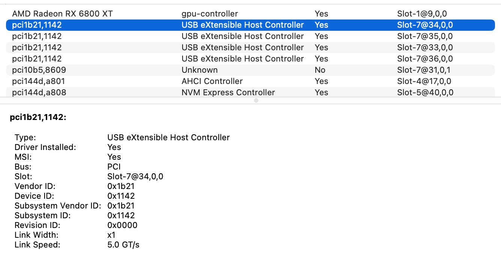The height and width of the screenshot is (270, 501).
Task: Select the pci1b21,1142 row at Slot-7@34,0,0
Action: (37, 25)
